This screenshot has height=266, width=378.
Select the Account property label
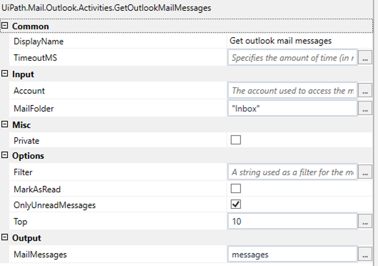(29, 91)
